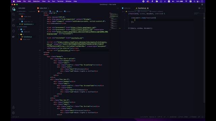Open Control Center in menu bar

198,1
